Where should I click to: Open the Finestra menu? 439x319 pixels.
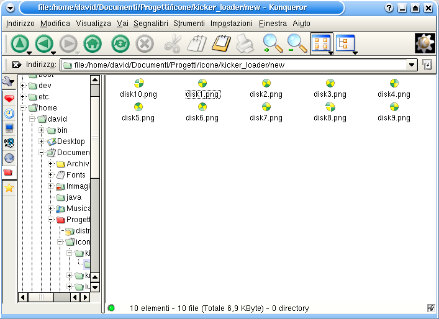pyautogui.click(x=273, y=24)
